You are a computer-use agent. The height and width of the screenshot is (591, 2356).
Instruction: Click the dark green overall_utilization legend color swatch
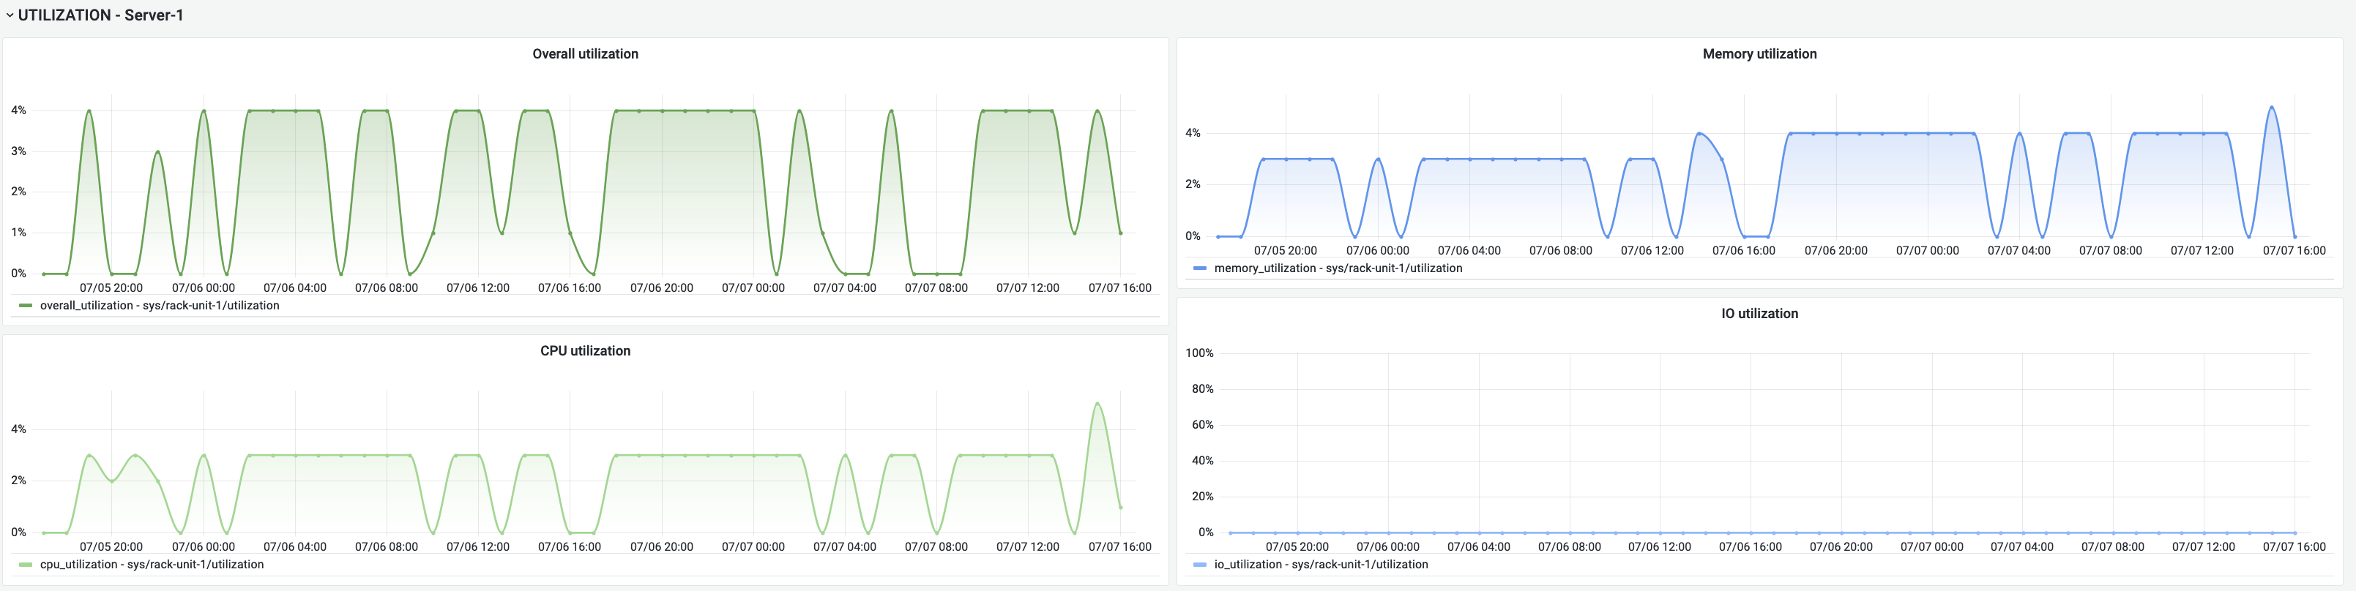point(26,306)
